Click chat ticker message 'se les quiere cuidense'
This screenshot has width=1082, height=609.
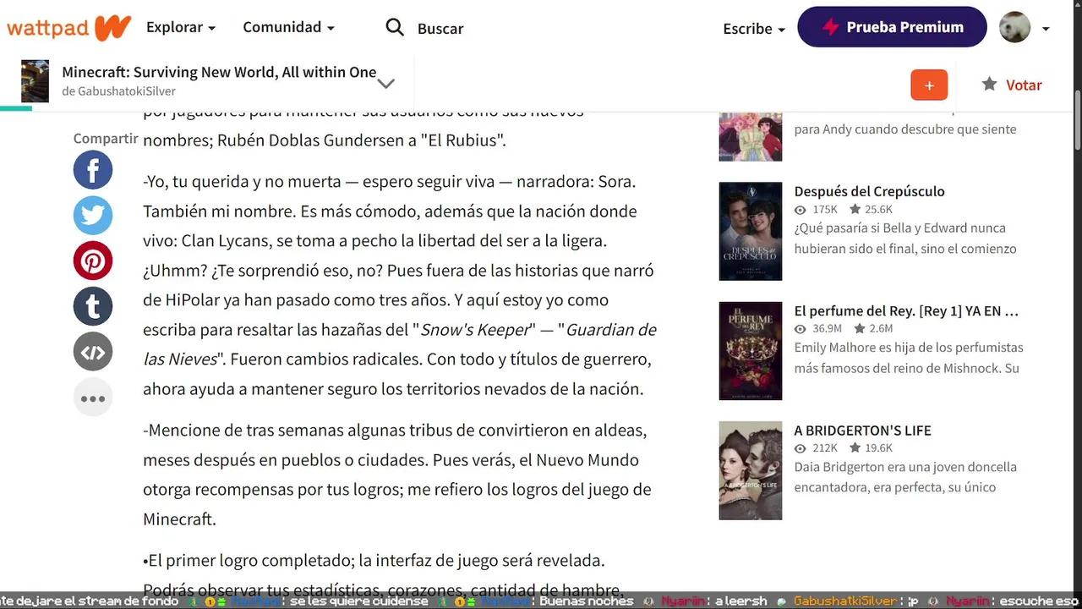[358, 601]
